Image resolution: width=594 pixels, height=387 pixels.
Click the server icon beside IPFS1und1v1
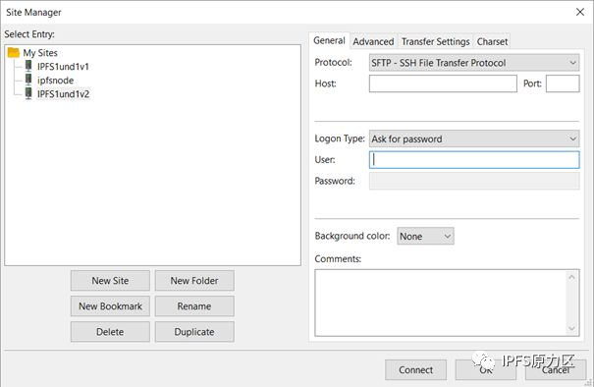[x=28, y=66]
